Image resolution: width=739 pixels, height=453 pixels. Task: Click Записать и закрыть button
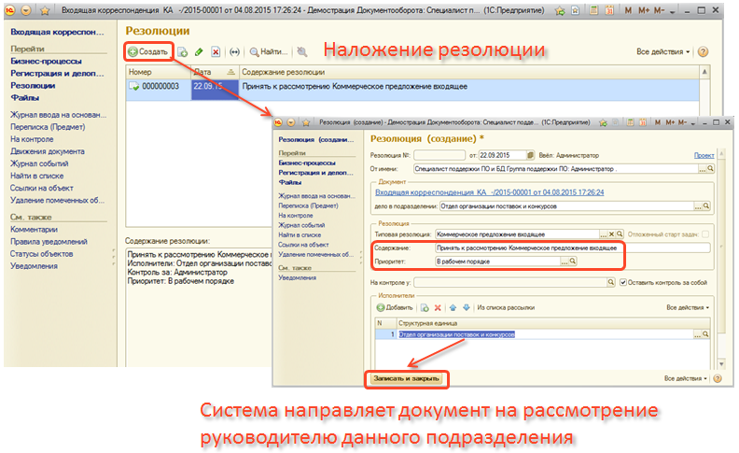click(x=405, y=379)
